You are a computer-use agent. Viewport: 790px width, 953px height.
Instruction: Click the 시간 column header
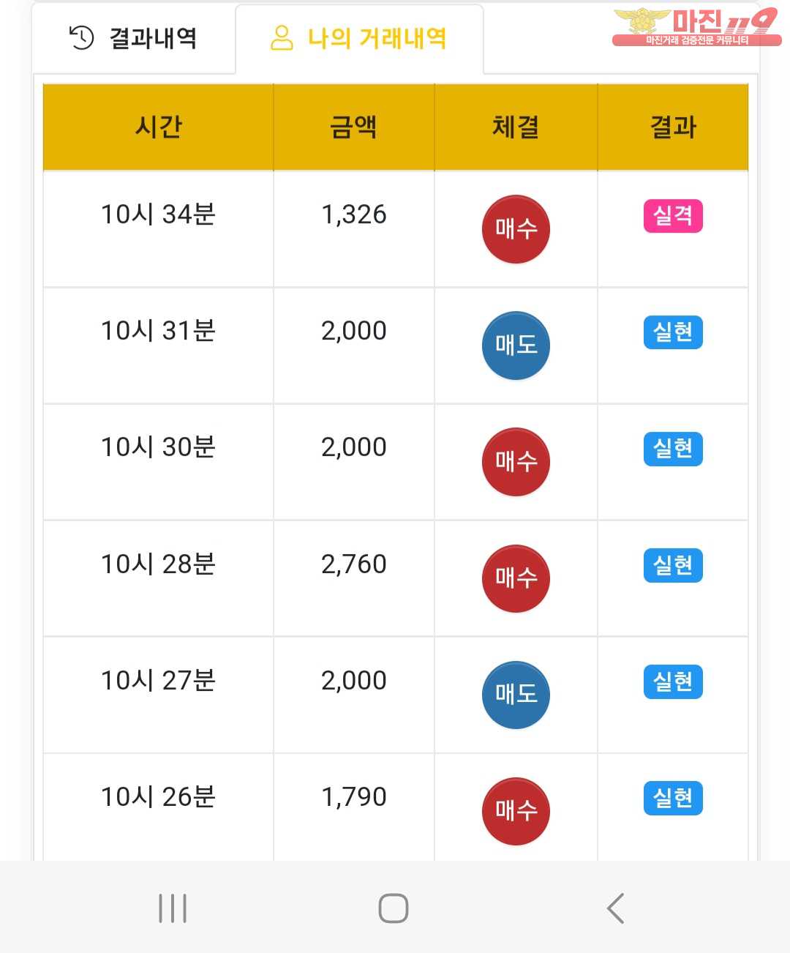coord(158,127)
